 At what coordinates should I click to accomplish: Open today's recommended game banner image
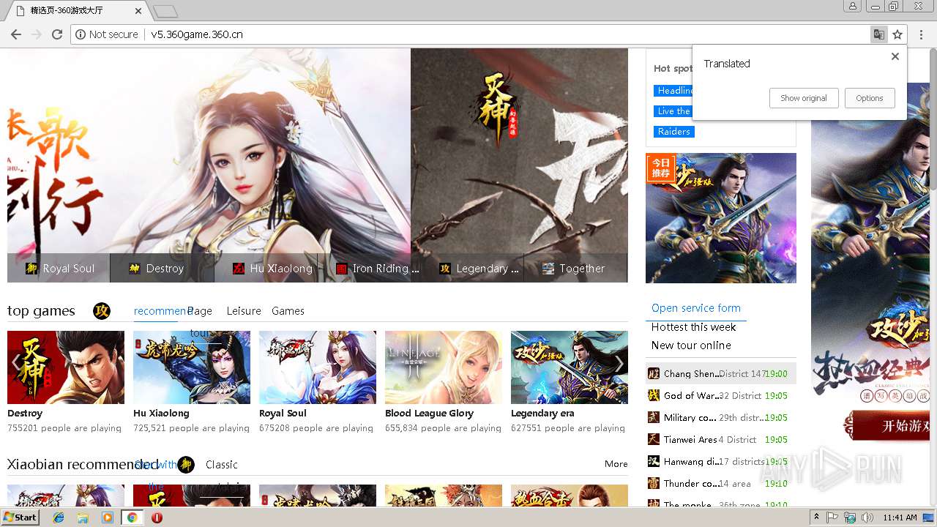pos(721,218)
